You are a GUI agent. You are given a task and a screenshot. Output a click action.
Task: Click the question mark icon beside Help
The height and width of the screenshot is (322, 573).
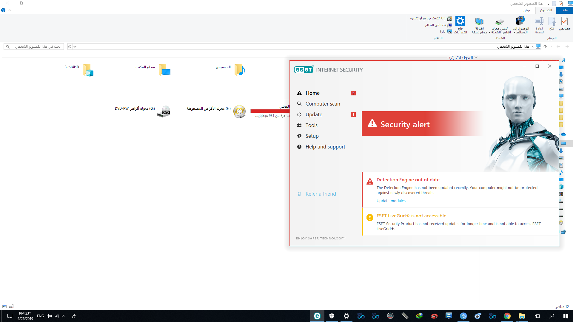[x=299, y=147]
